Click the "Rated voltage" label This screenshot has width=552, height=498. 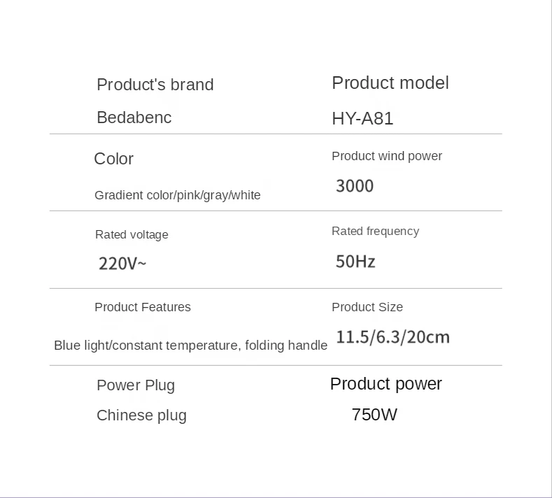(x=132, y=235)
